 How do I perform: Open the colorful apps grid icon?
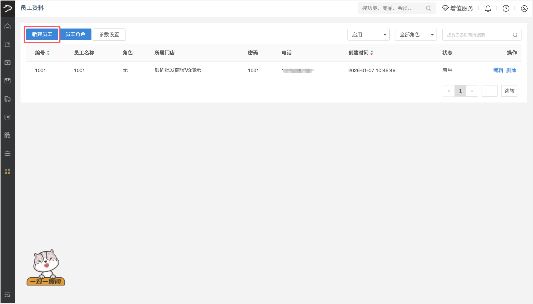[8, 171]
